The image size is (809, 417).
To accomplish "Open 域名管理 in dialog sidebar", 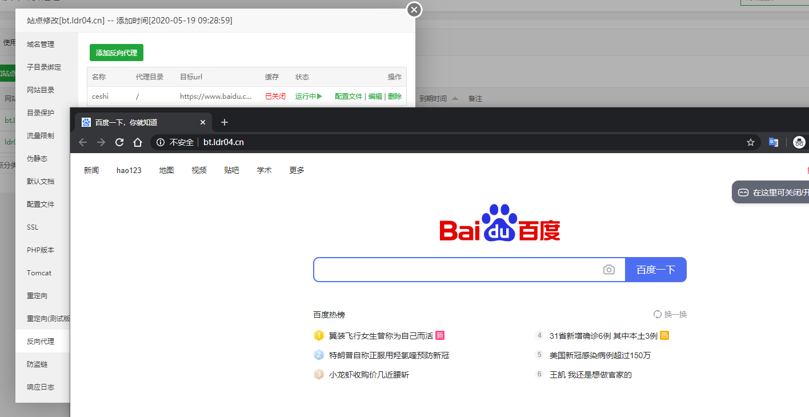I will (x=41, y=44).
